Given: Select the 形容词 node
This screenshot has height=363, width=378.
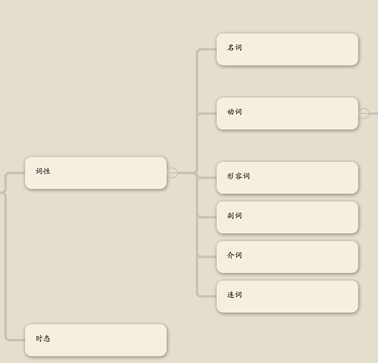Looking at the screenshot, I should coord(287,178).
